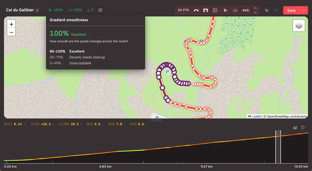The width and height of the screenshot is (312, 171).
Task: Open the gradient smoothness 100% score indicator
Action: pos(75,10)
